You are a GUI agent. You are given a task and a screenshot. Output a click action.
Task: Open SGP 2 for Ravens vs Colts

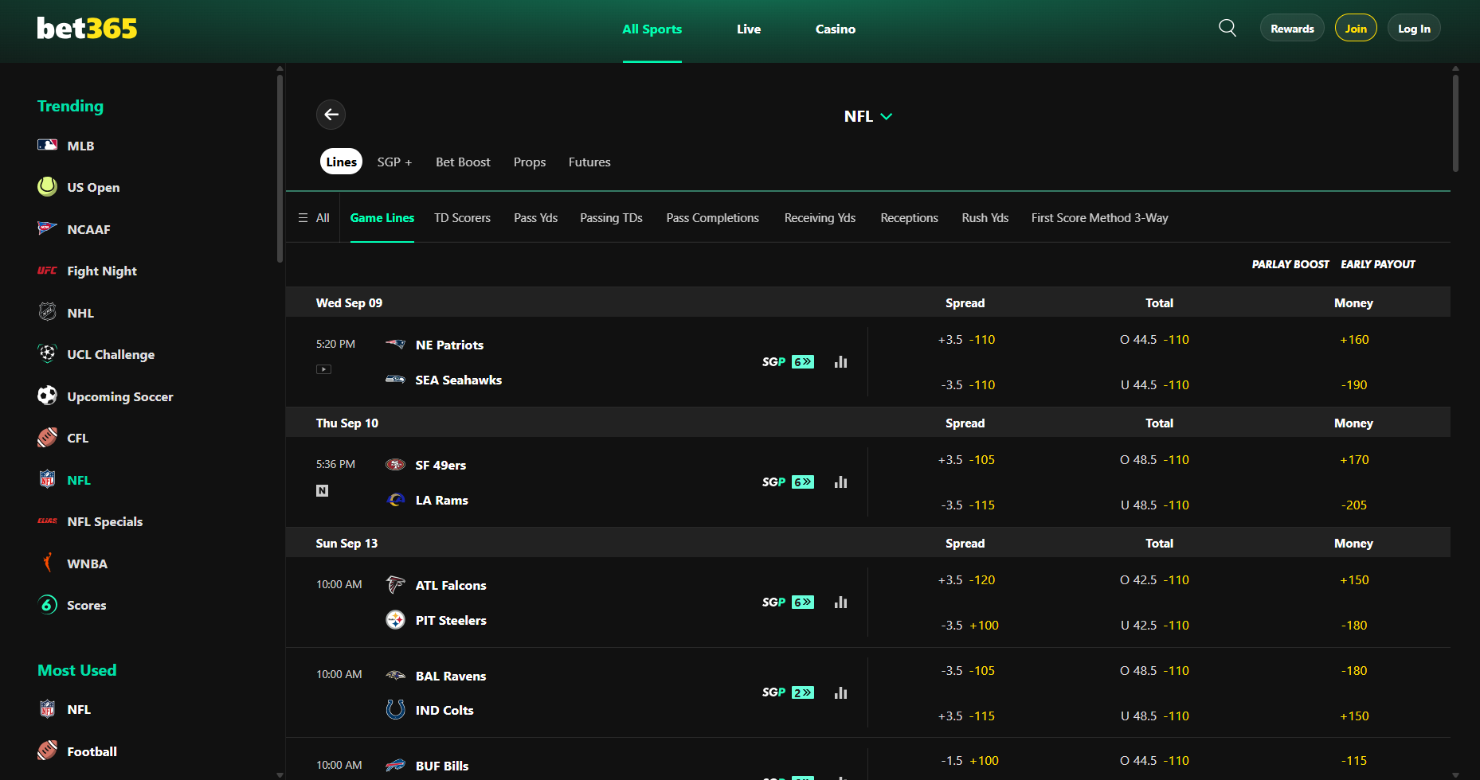click(x=788, y=692)
